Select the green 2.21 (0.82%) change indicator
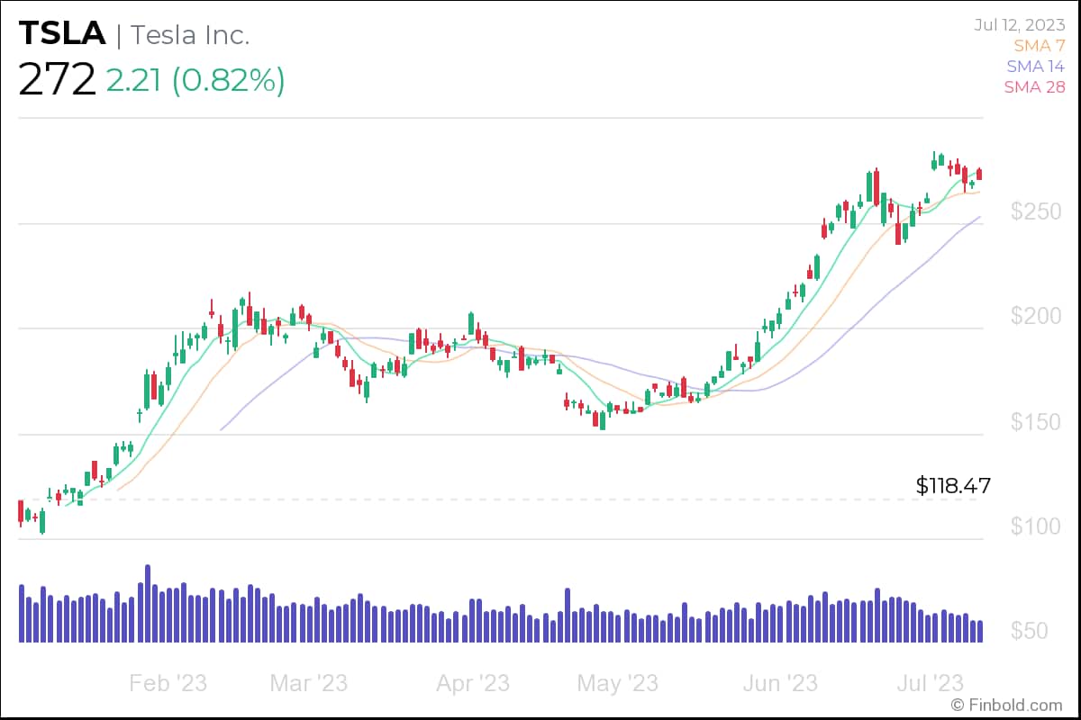Screen dimensions: 1081x720 tap(197, 83)
